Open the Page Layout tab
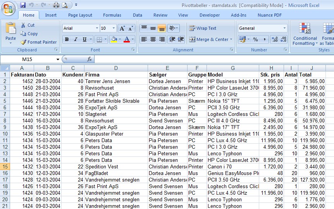The height and width of the screenshot is (209, 334). click(80, 15)
